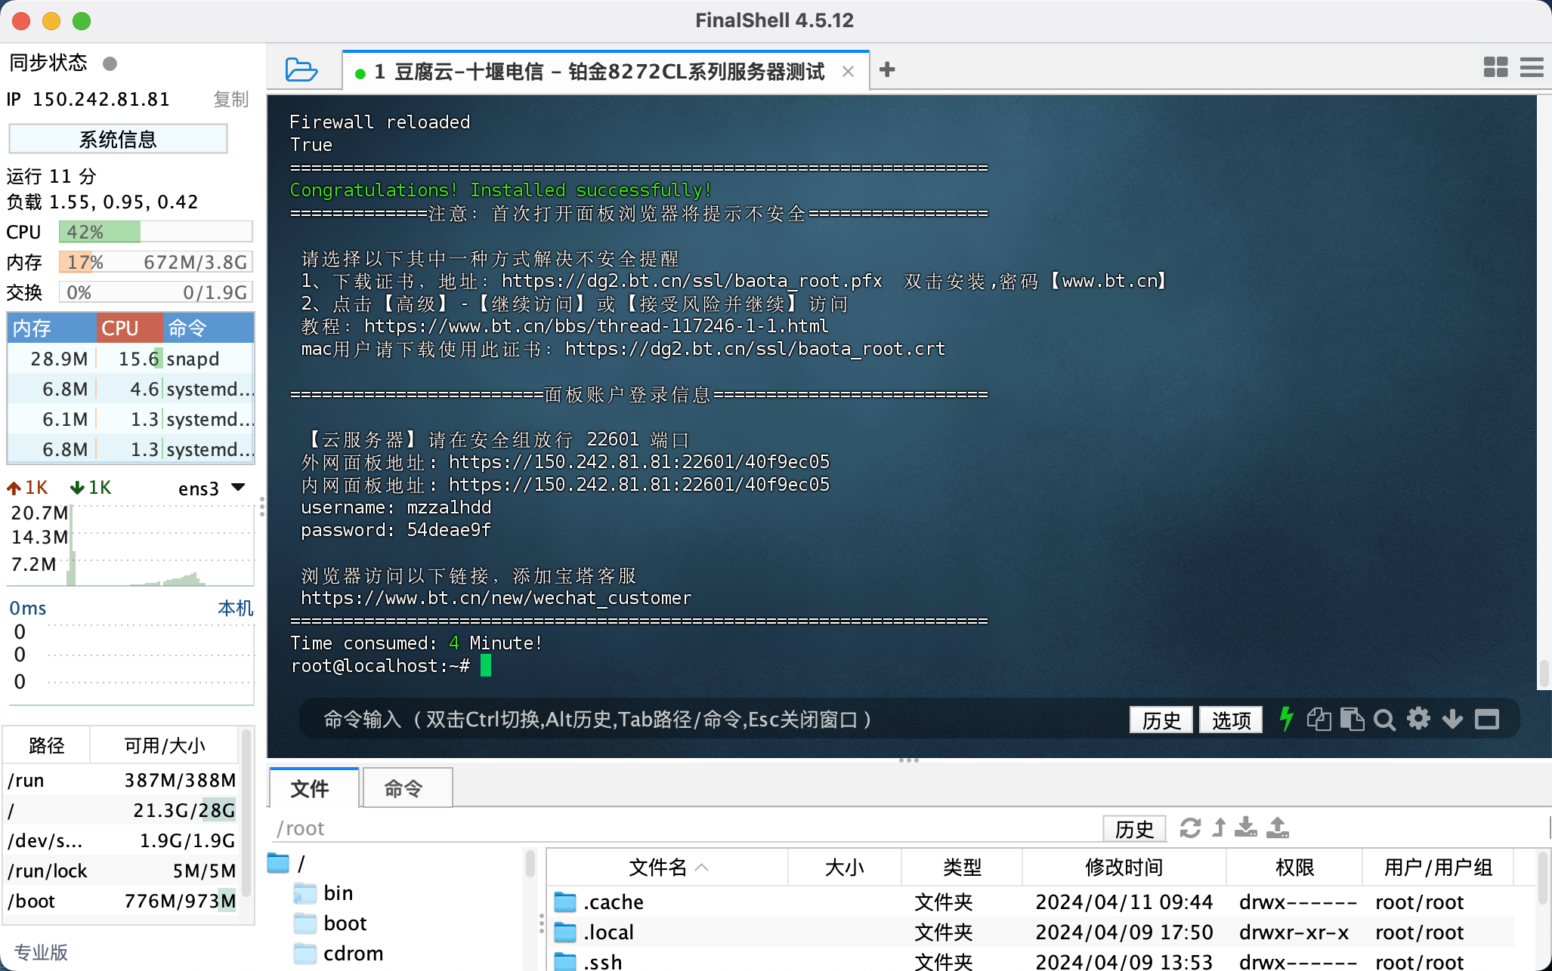Click the download speed arrow indicator
The image size is (1552, 971).
(x=76, y=489)
